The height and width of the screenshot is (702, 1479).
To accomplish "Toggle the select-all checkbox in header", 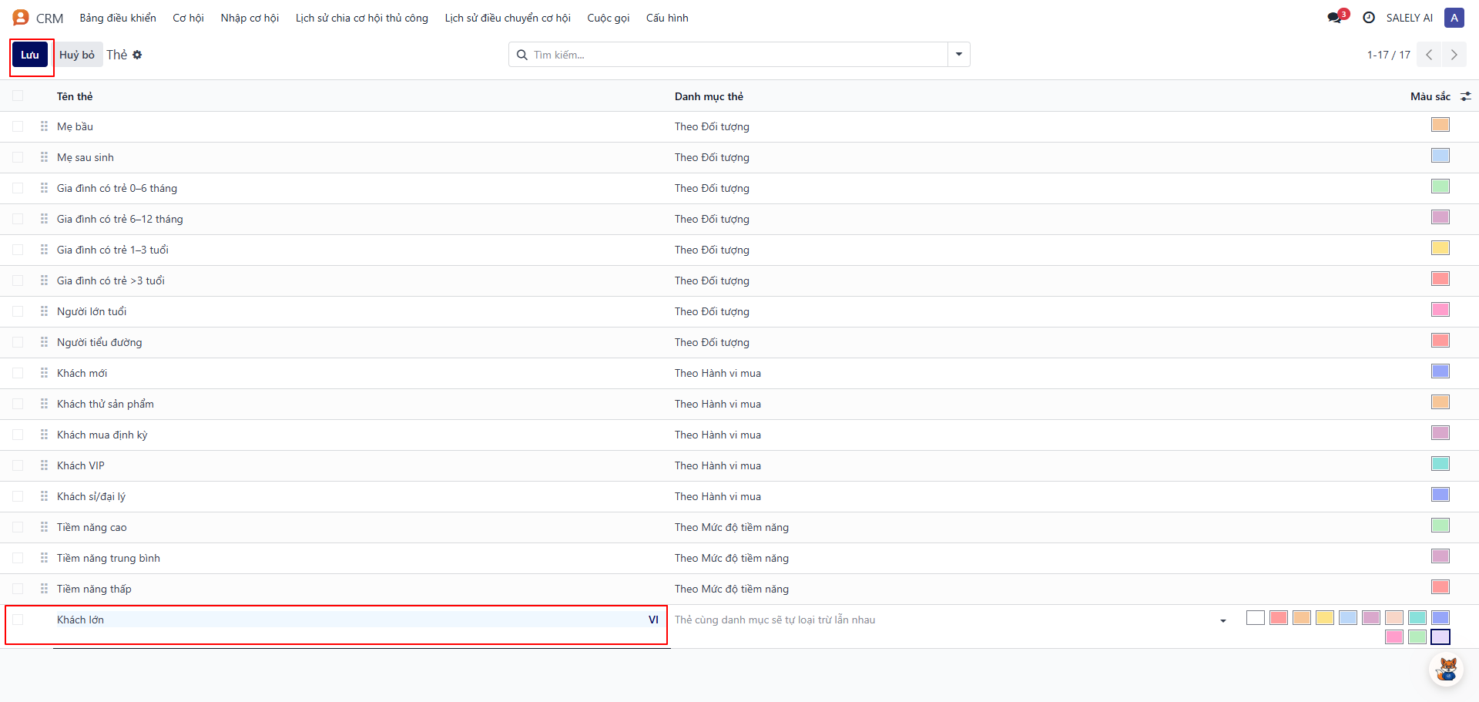I will [x=18, y=96].
